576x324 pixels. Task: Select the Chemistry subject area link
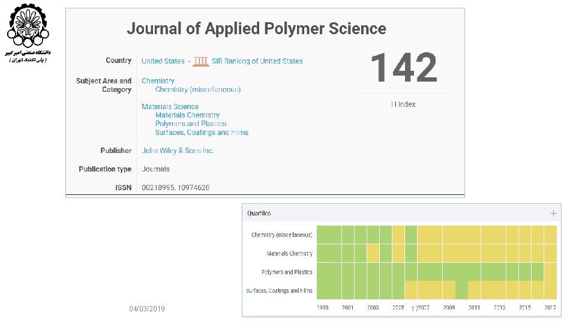pos(158,81)
